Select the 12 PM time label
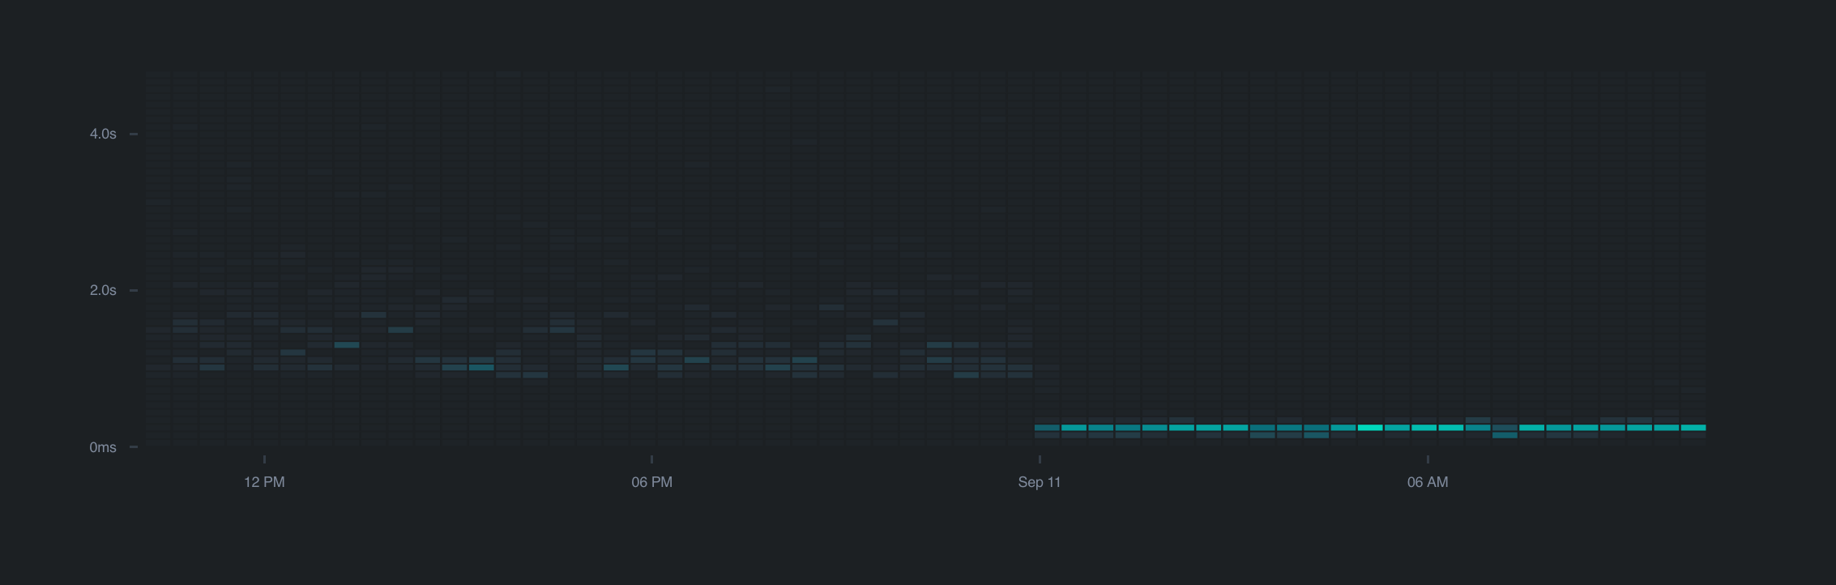The image size is (1836, 585). (264, 482)
